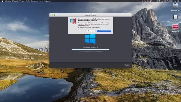Open the Справка menu
The height and width of the screenshot is (102, 181).
[47, 1]
